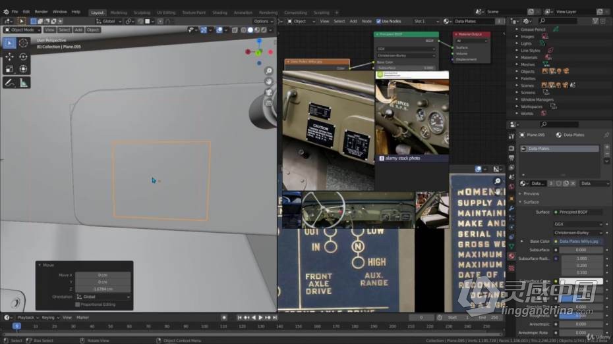Open the Orientation Global dropdown in Move panel

coord(103,297)
